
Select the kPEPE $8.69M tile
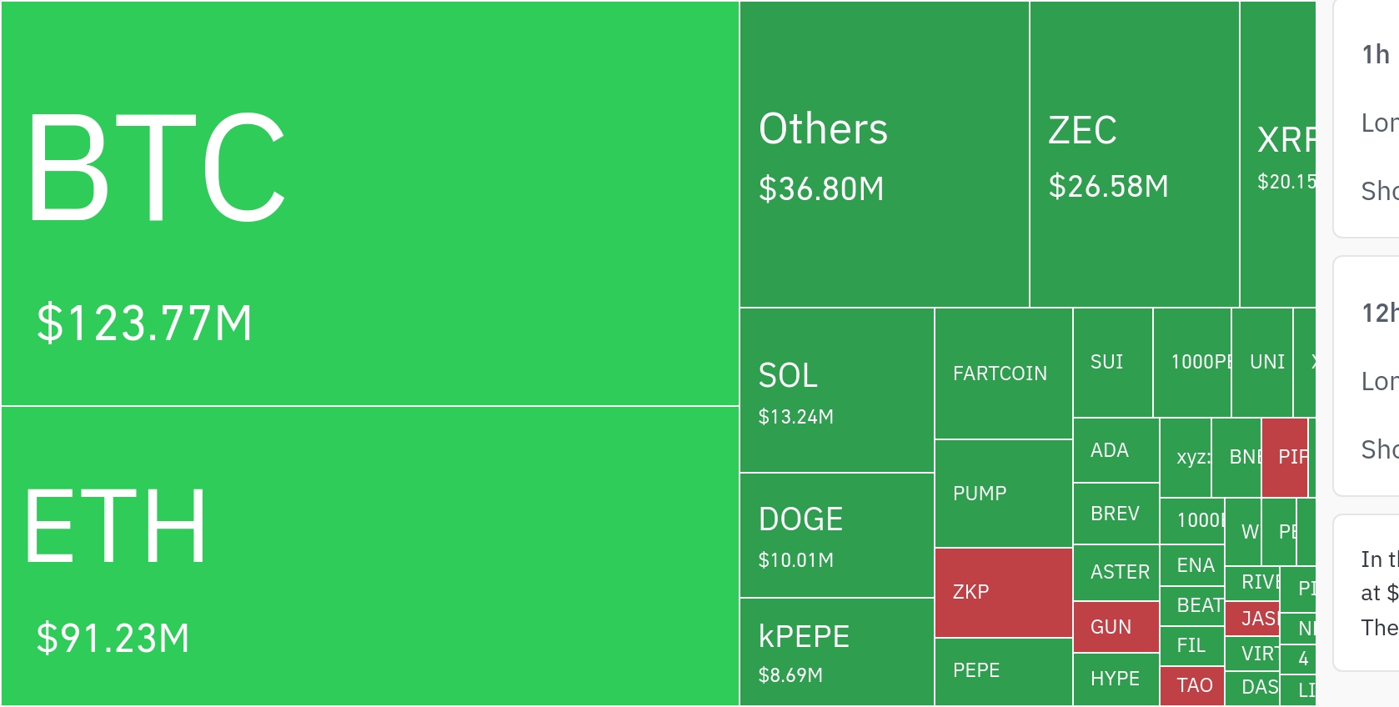tap(836, 652)
